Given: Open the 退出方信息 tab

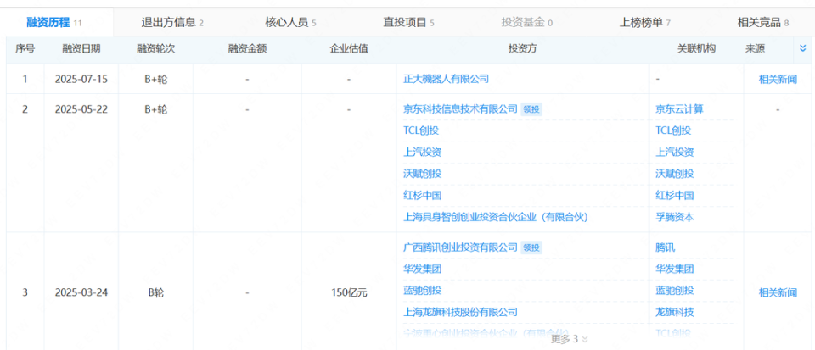Looking at the screenshot, I should click(x=172, y=22).
